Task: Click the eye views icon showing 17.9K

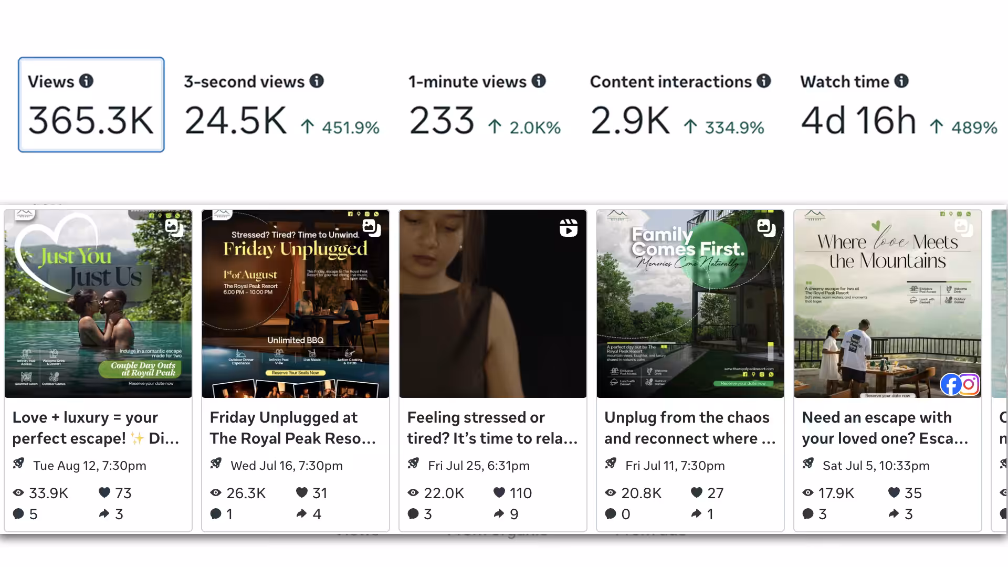Action: click(x=808, y=493)
